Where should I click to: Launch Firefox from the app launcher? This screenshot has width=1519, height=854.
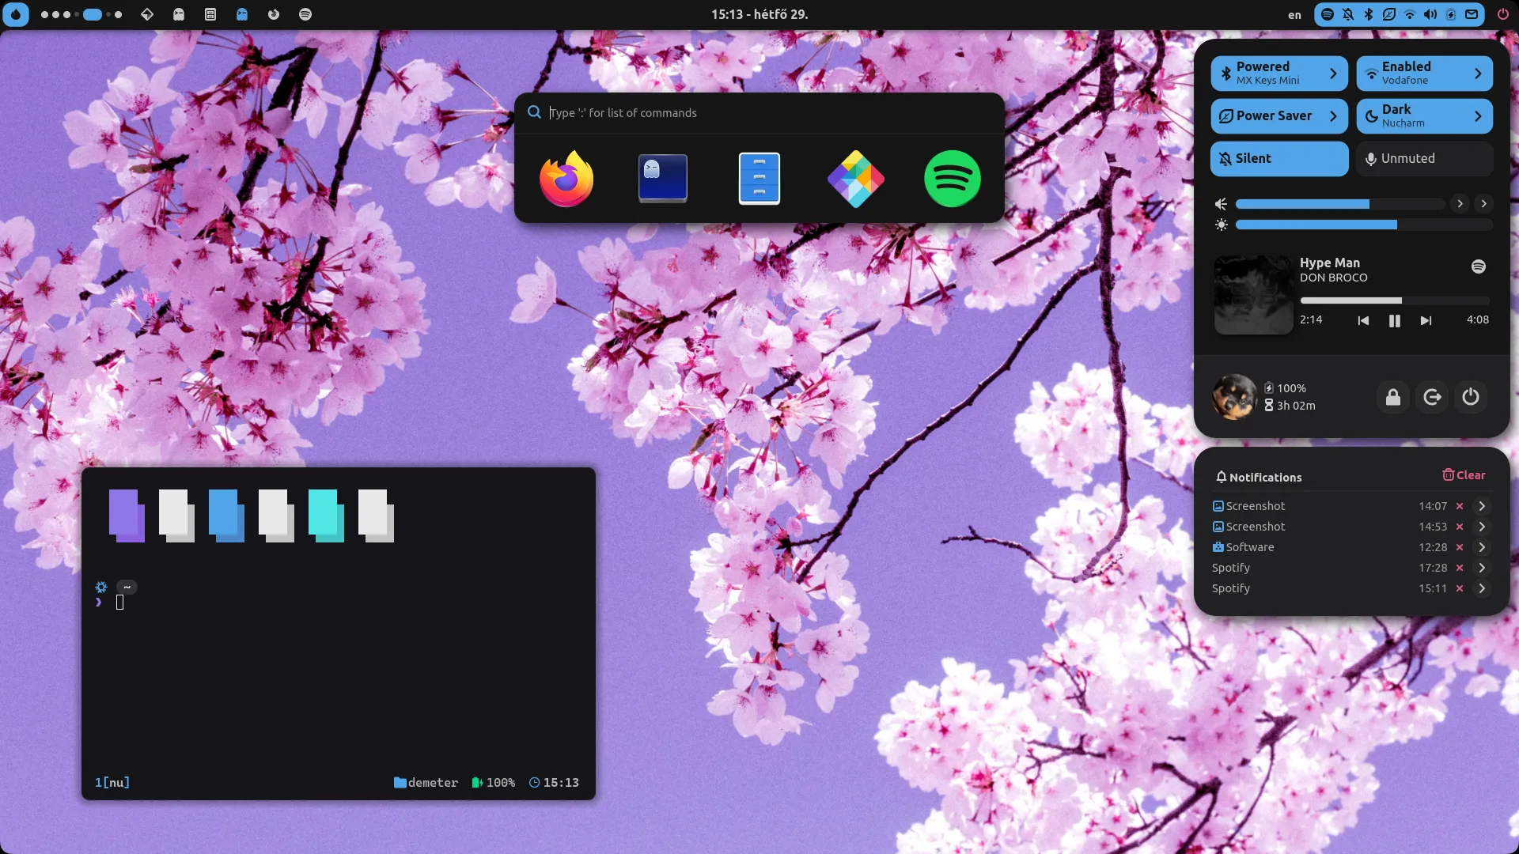[x=566, y=179]
